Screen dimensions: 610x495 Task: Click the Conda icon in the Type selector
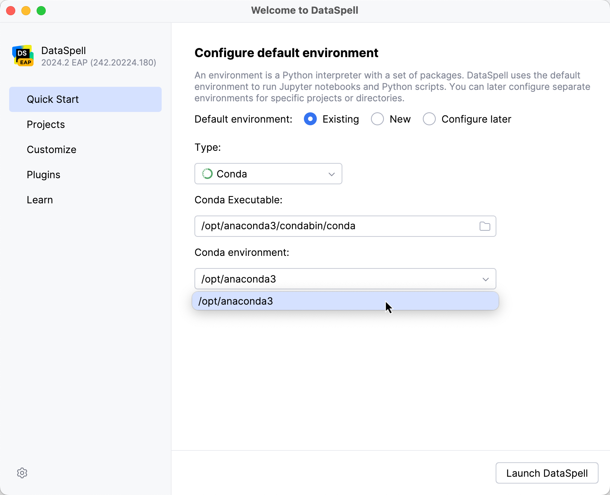pos(207,174)
